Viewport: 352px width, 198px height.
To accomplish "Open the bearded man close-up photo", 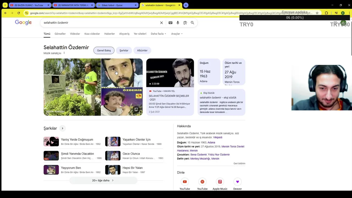I will click(x=122, y=73).
